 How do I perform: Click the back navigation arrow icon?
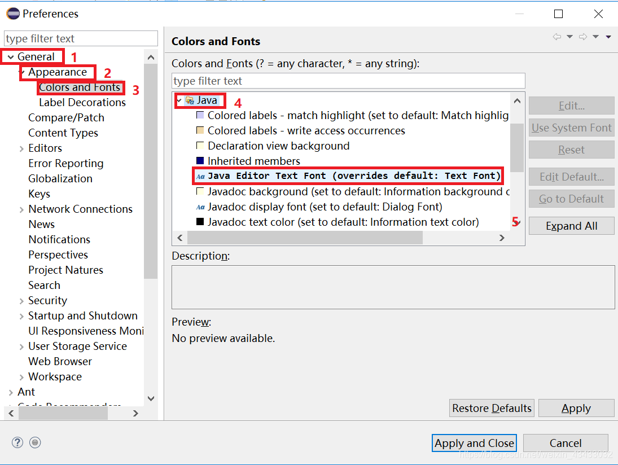557,37
